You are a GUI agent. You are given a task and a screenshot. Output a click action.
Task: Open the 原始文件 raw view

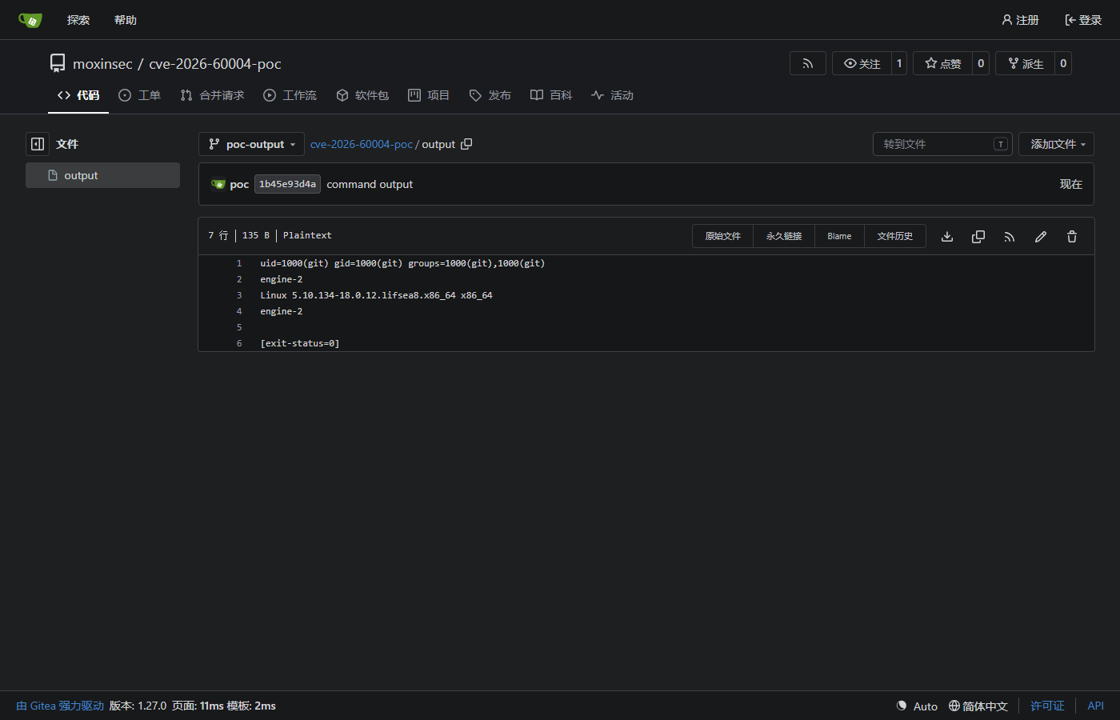point(722,236)
